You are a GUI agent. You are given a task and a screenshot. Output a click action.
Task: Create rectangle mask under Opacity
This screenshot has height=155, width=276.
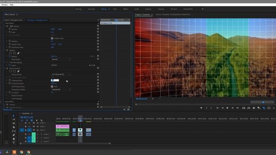click(14, 53)
